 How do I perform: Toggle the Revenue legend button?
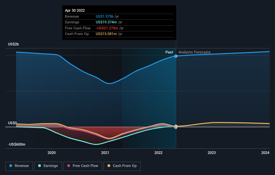(x=19, y=166)
